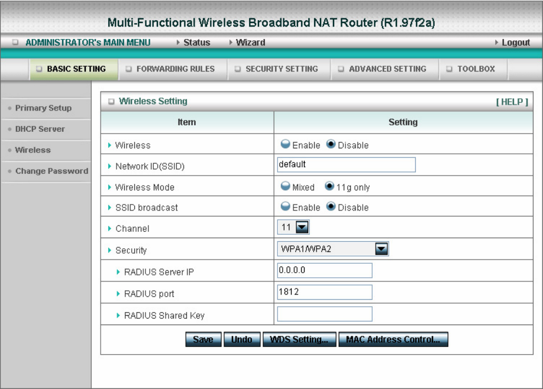
Task: Open the SECURITY SETTING tab
Action: [x=279, y=69]
